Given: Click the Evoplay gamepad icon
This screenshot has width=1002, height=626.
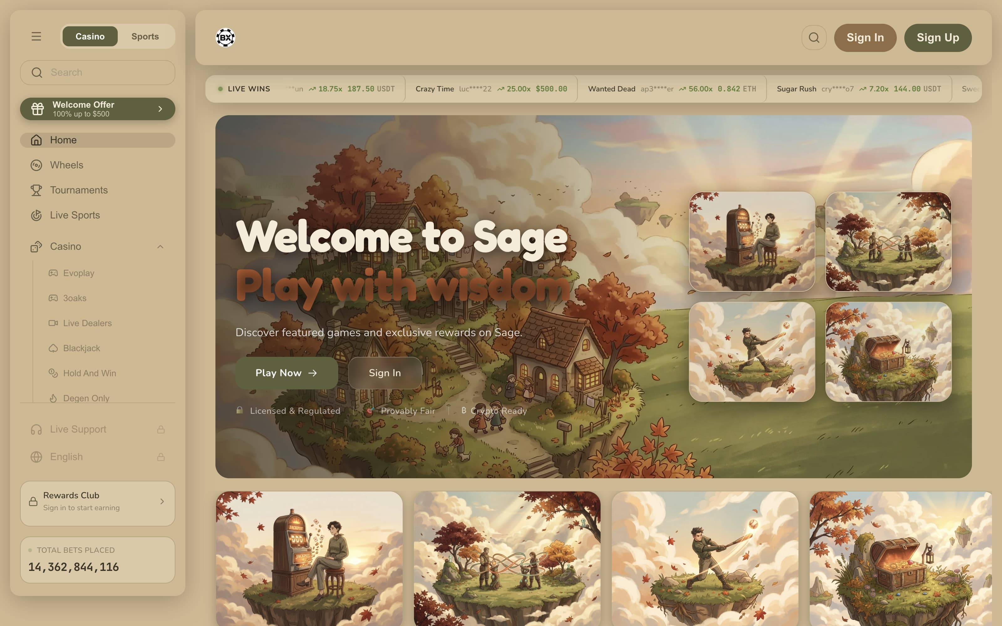Looking at the screenshot, I should tap(53, 273).
